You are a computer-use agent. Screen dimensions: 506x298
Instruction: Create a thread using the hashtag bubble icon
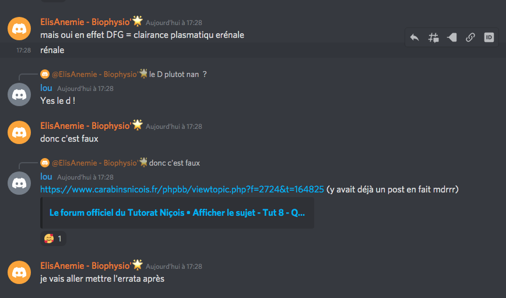click(x=433, y=37)
